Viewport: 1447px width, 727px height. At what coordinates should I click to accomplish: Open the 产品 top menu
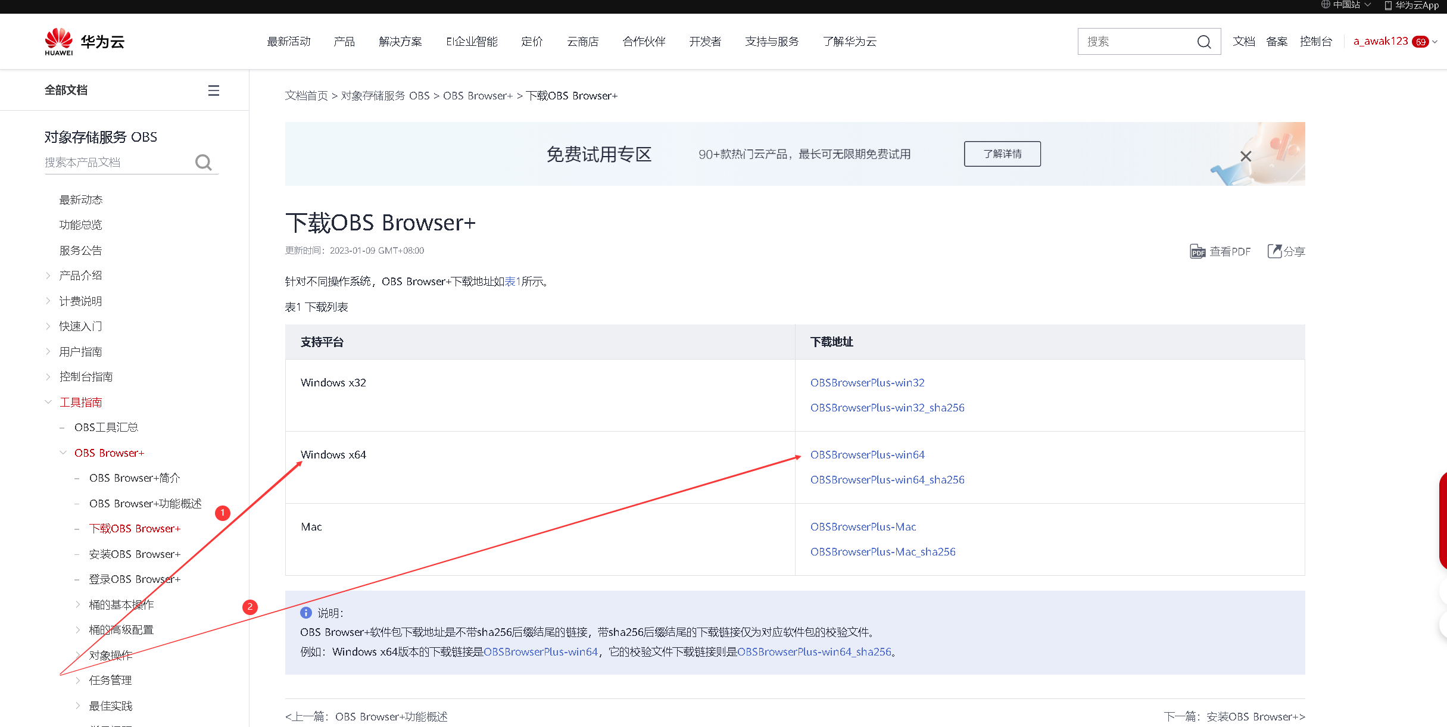[344, 42]
